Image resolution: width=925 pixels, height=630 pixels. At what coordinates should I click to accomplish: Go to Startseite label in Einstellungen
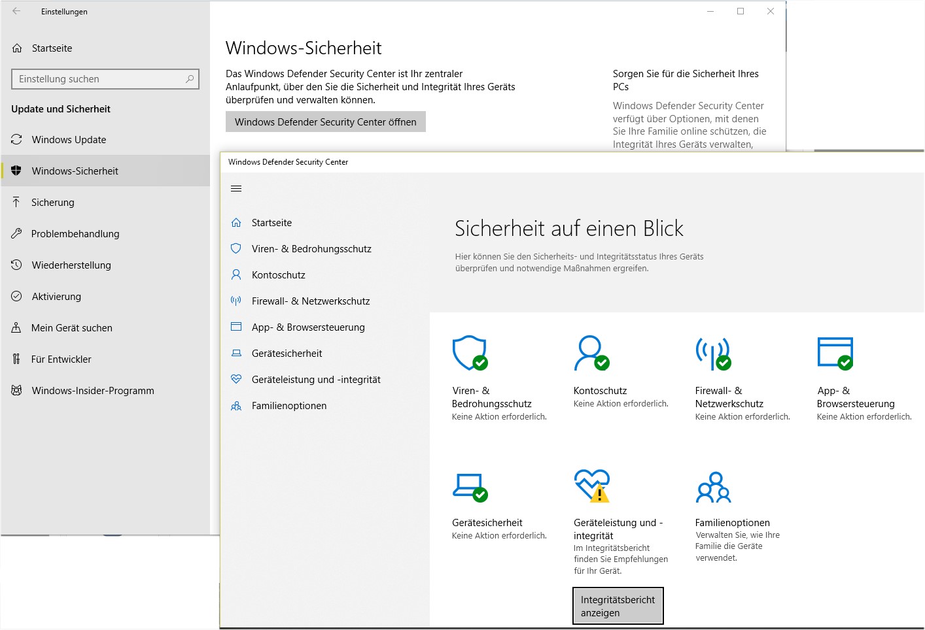click(x=52, y=48)
